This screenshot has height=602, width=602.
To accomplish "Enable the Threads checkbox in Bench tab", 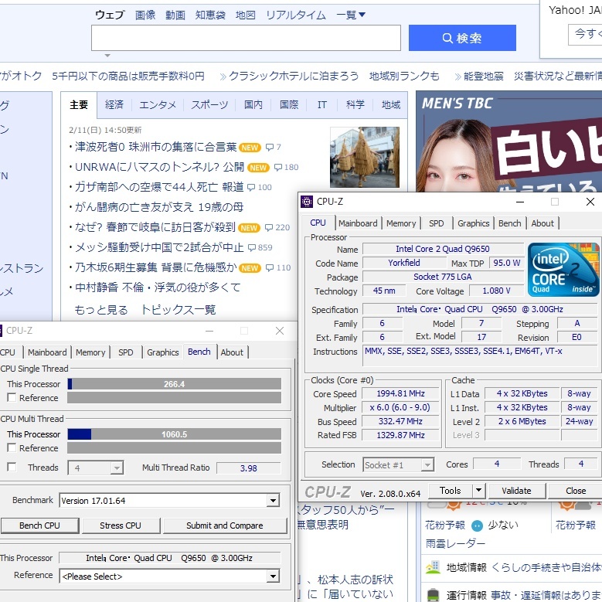I will click(x=12, y=467).
